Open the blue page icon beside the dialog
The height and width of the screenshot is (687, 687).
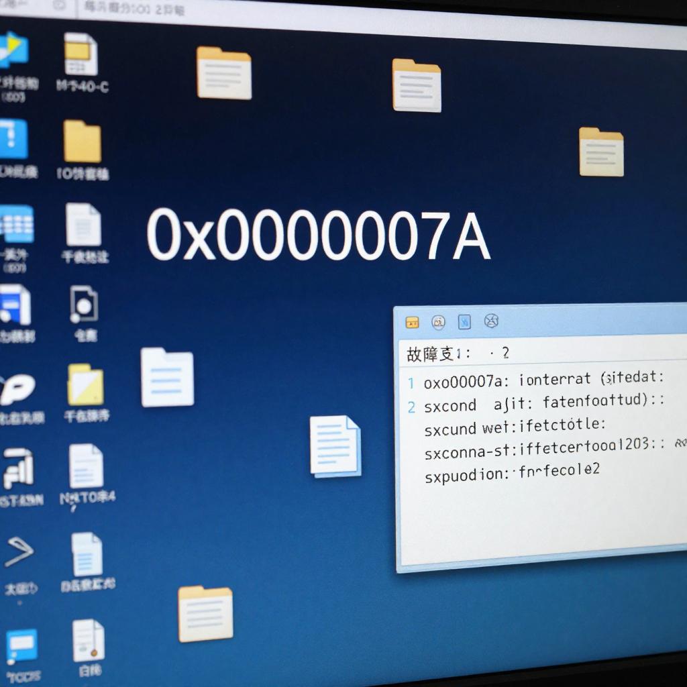(335, 446)
